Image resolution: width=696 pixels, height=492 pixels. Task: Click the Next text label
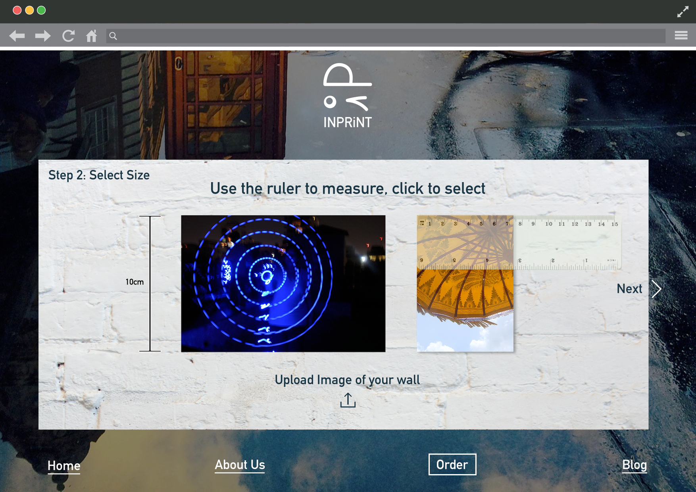click(629, 289)
